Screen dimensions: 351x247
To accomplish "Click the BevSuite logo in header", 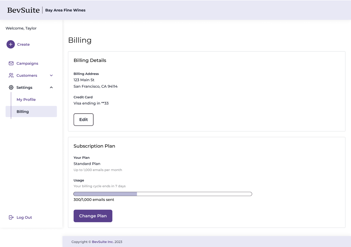I will click(x=23, y=10).
